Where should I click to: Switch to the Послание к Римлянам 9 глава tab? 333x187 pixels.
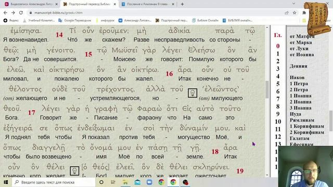point(148,4)
